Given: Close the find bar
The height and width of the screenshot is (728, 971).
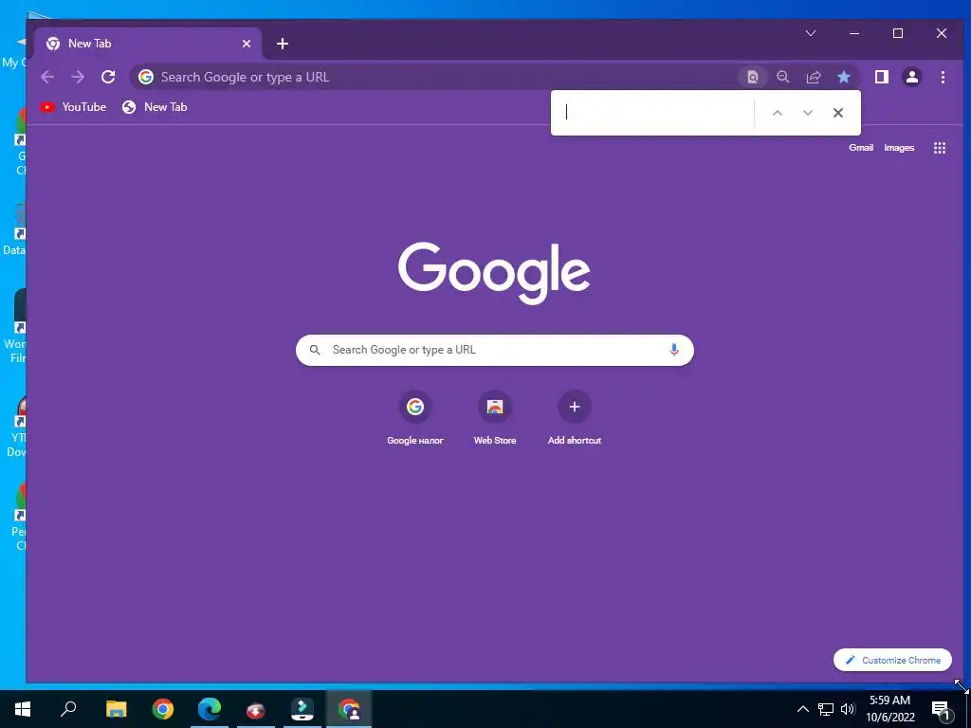Looking at the screenshot, I should (838, 113).
